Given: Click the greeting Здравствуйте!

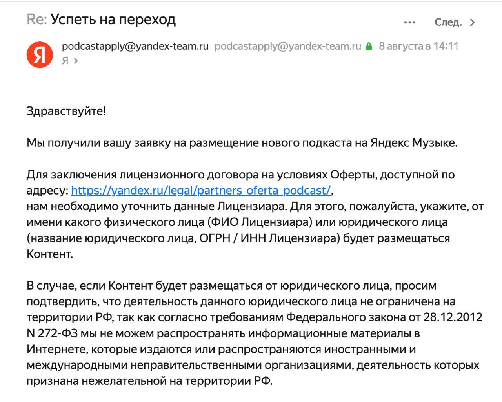Looking at the screenshot, I should tap(66, 111).
